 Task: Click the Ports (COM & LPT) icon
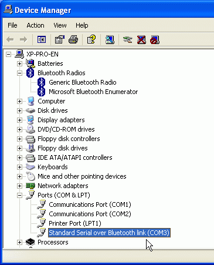click(30, 195)
